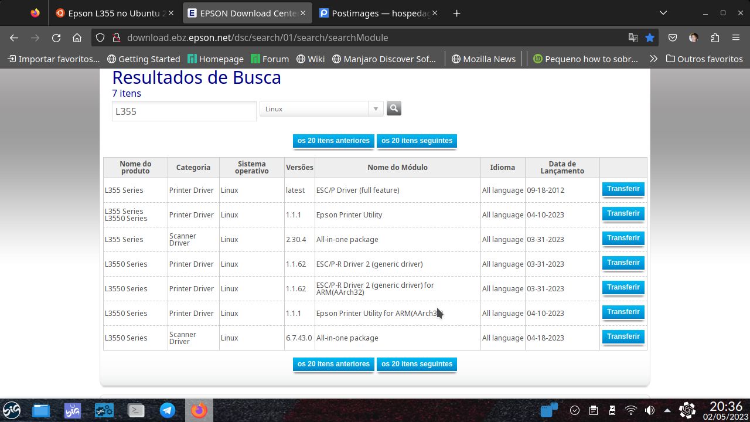Toggle the bookmark star for this page
Screen dimensions: 750x422
(x=650, y=38)
